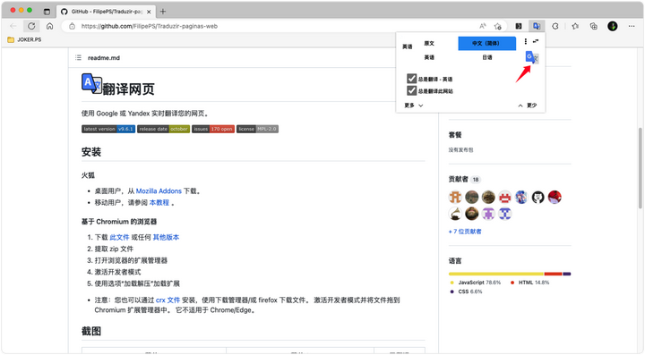The image size is (645, 355).
Task: Click the page vertical scrollbar
Action: pyautogui.click(x=640, y=168)
